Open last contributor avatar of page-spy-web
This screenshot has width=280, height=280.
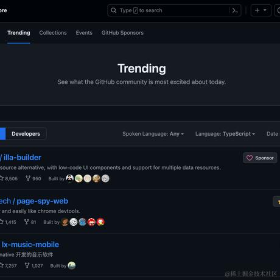click(x=100, y=222)
